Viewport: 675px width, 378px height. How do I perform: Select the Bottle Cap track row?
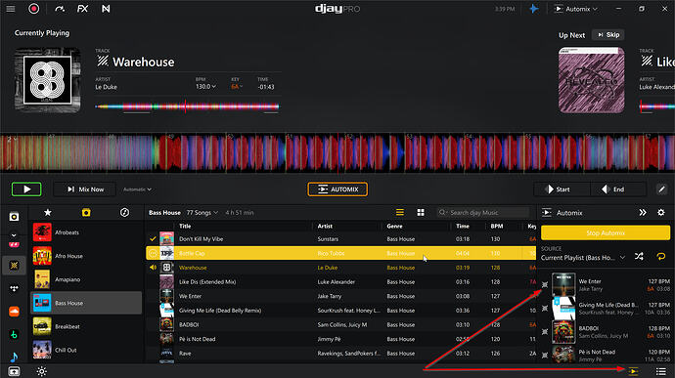[x=341, y=253]
